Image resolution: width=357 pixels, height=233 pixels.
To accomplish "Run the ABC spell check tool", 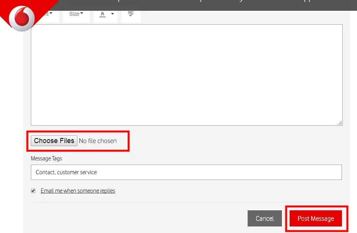I will tap(131, 13).
